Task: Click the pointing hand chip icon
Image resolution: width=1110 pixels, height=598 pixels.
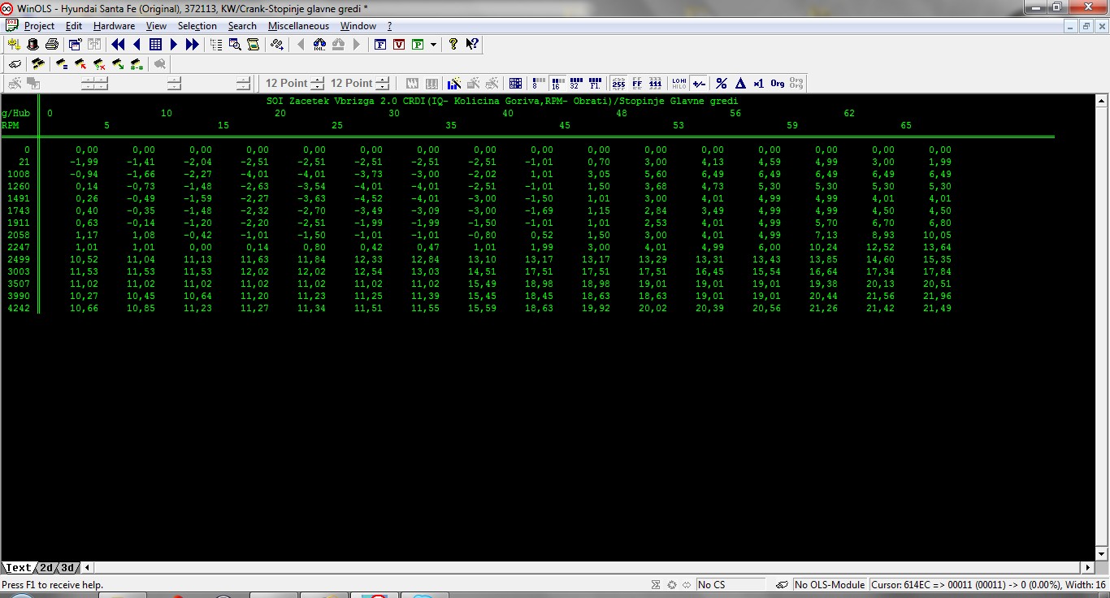Action: (x=15, y=63)
